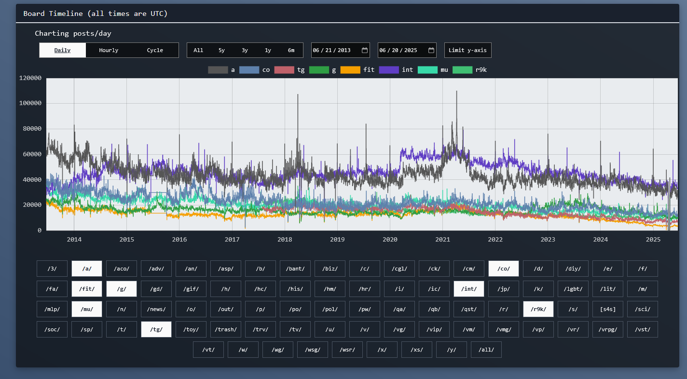Enable the /diy/ board
Screen dimensions: 687x379
point(573,269)
